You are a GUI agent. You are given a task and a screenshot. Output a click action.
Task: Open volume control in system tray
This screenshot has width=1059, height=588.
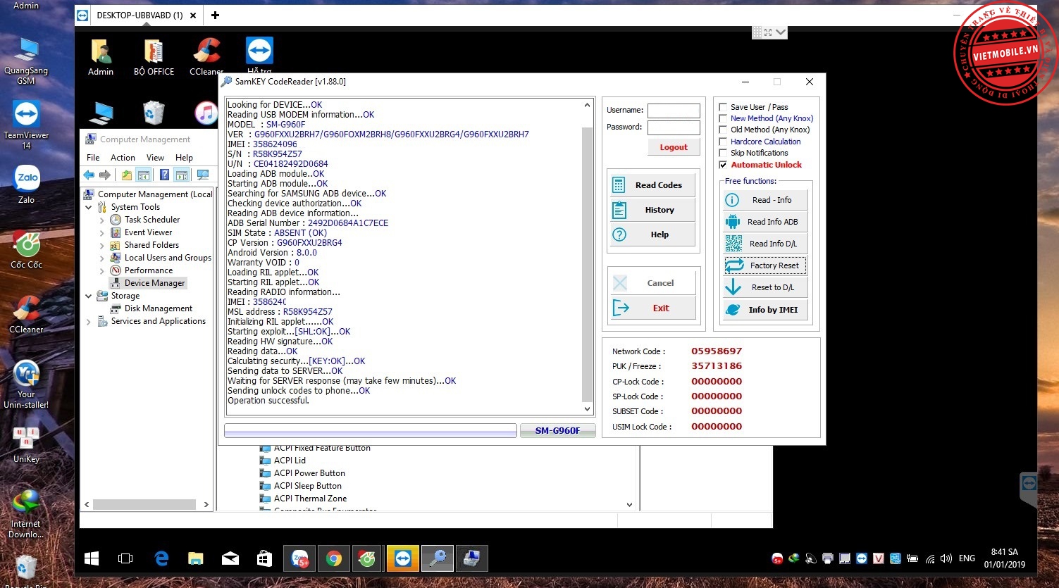click(946, 559)
